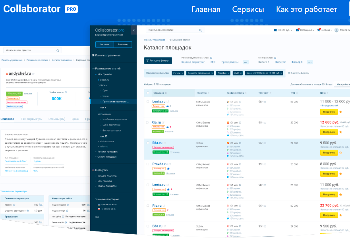350x239 pixels.
Task: Click the sort icon in the Площадка column header
Action: tap(166, 93)
